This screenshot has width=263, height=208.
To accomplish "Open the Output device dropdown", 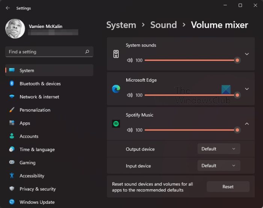I will click(x=219, y=149).
